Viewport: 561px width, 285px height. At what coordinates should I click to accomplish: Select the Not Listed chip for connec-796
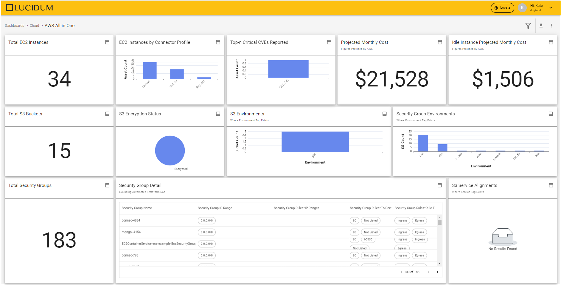(x=371, y=255)
